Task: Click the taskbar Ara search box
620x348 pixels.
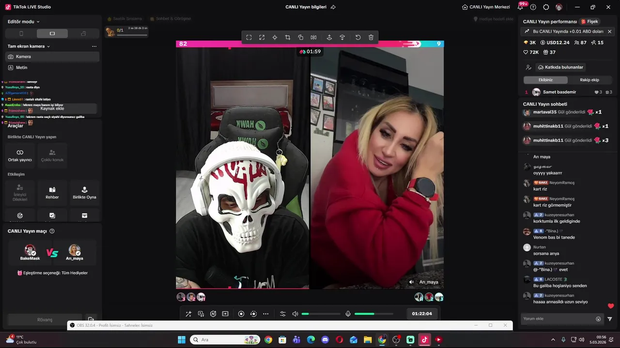Action: 225,340
